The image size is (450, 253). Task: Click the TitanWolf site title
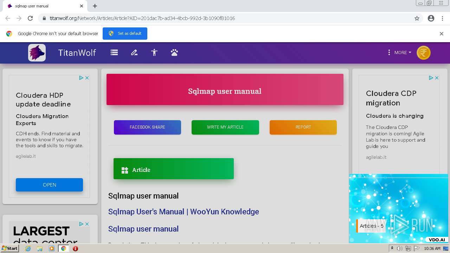(x=77, y=53)
